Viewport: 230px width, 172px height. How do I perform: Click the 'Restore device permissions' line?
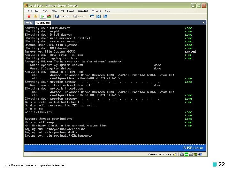[x=48, y=119]
